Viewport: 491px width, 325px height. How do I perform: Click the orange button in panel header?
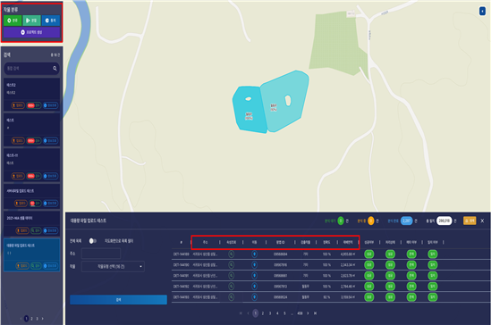coord(470,221)
